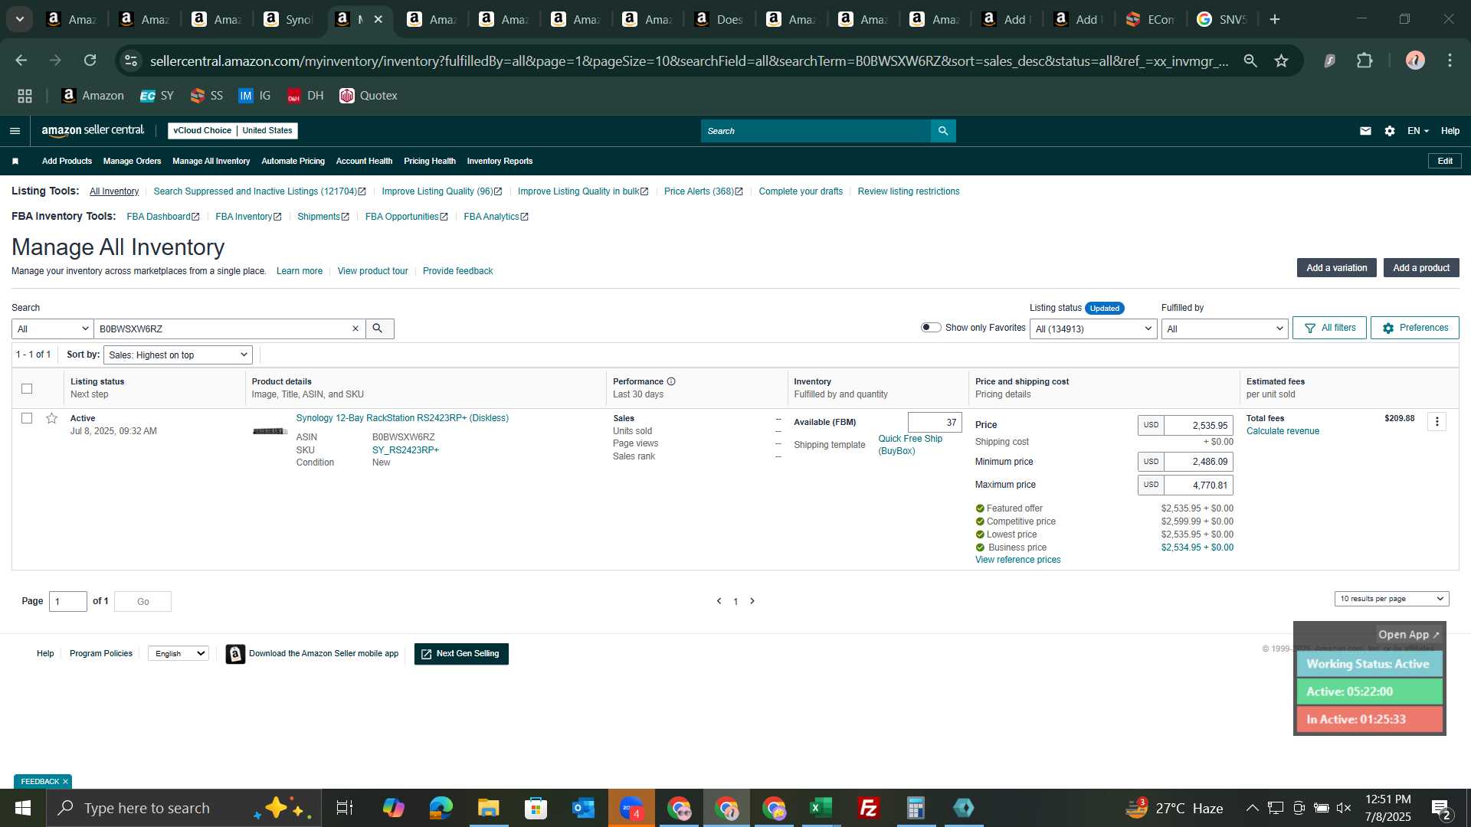The image size is (1471, 827).
Task: Open Chrome tab search dropdown arrow
Action: [x=19, y=20]
